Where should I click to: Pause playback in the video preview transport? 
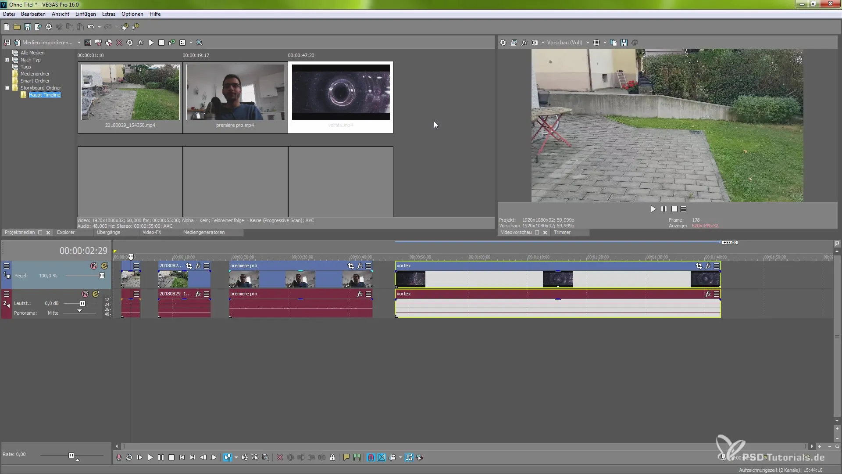coord(664,209)
